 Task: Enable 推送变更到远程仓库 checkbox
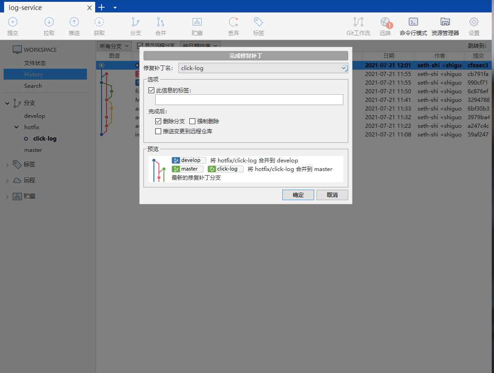(158, 131)
